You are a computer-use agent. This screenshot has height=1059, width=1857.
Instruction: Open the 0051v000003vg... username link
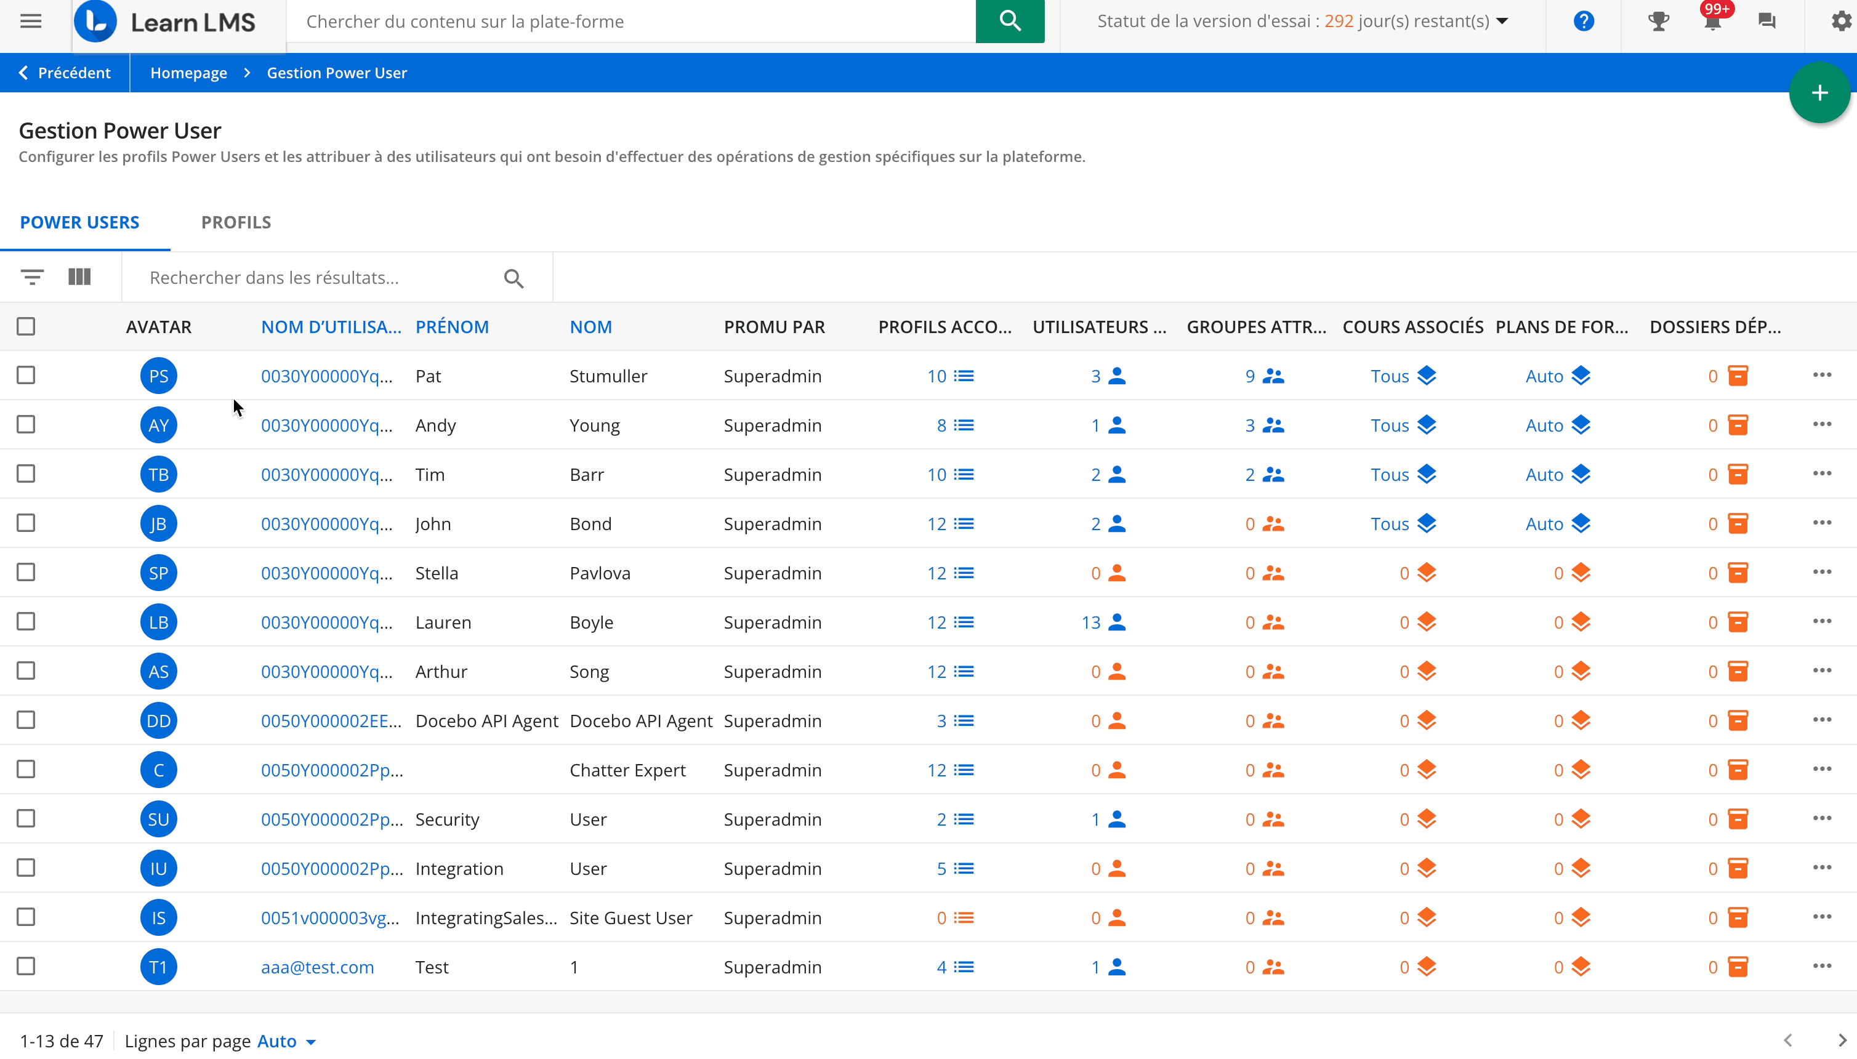tap(330, 918)
